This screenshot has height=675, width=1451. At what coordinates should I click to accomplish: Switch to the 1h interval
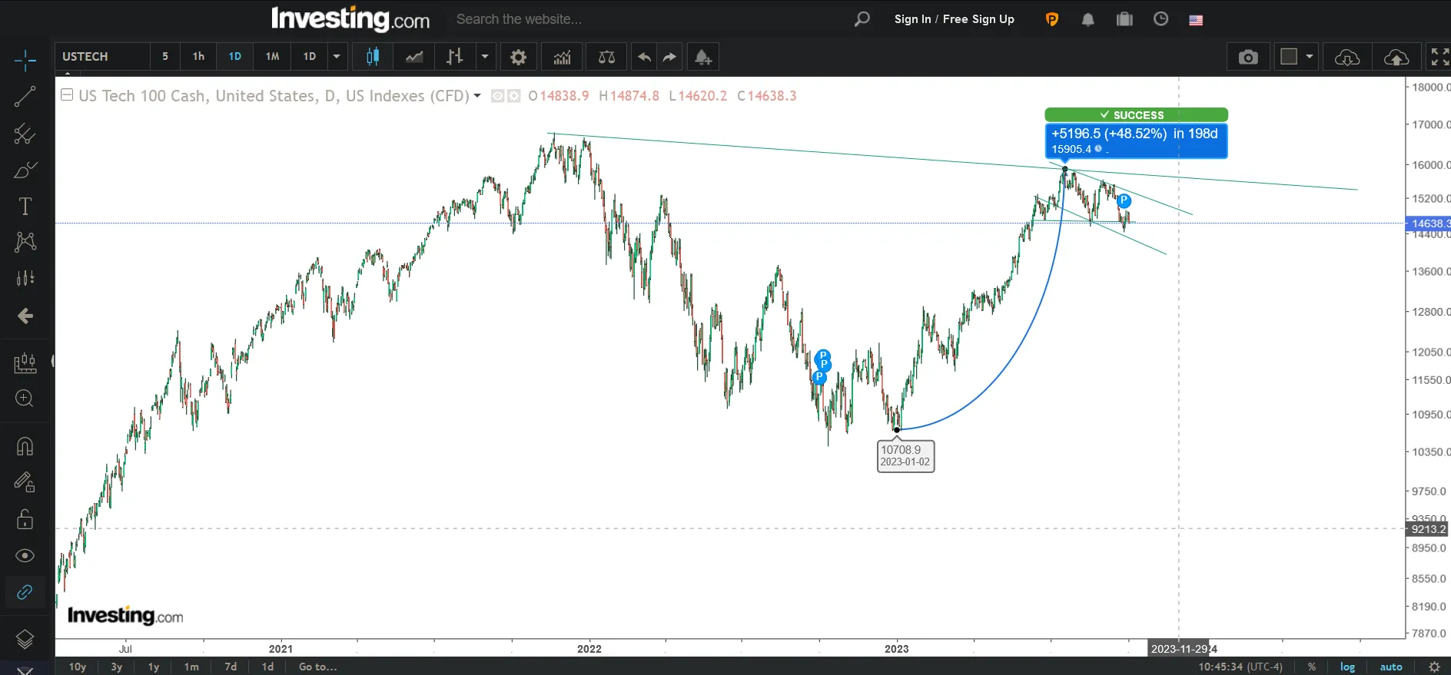198,57
